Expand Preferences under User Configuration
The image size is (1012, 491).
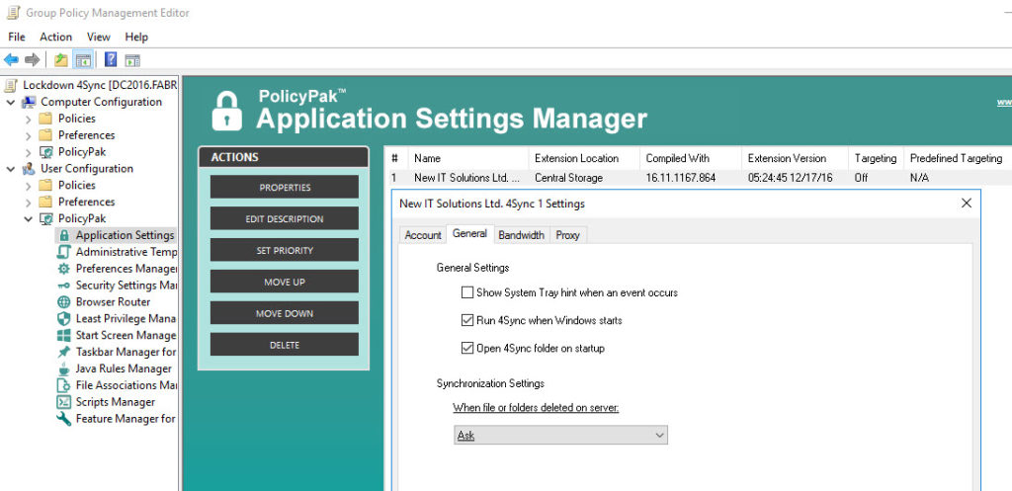tap(28, 203)
